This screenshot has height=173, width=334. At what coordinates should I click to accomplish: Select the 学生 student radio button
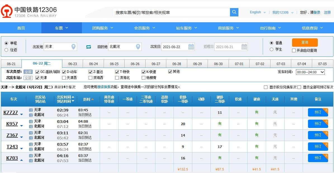(x=271, y=49)
